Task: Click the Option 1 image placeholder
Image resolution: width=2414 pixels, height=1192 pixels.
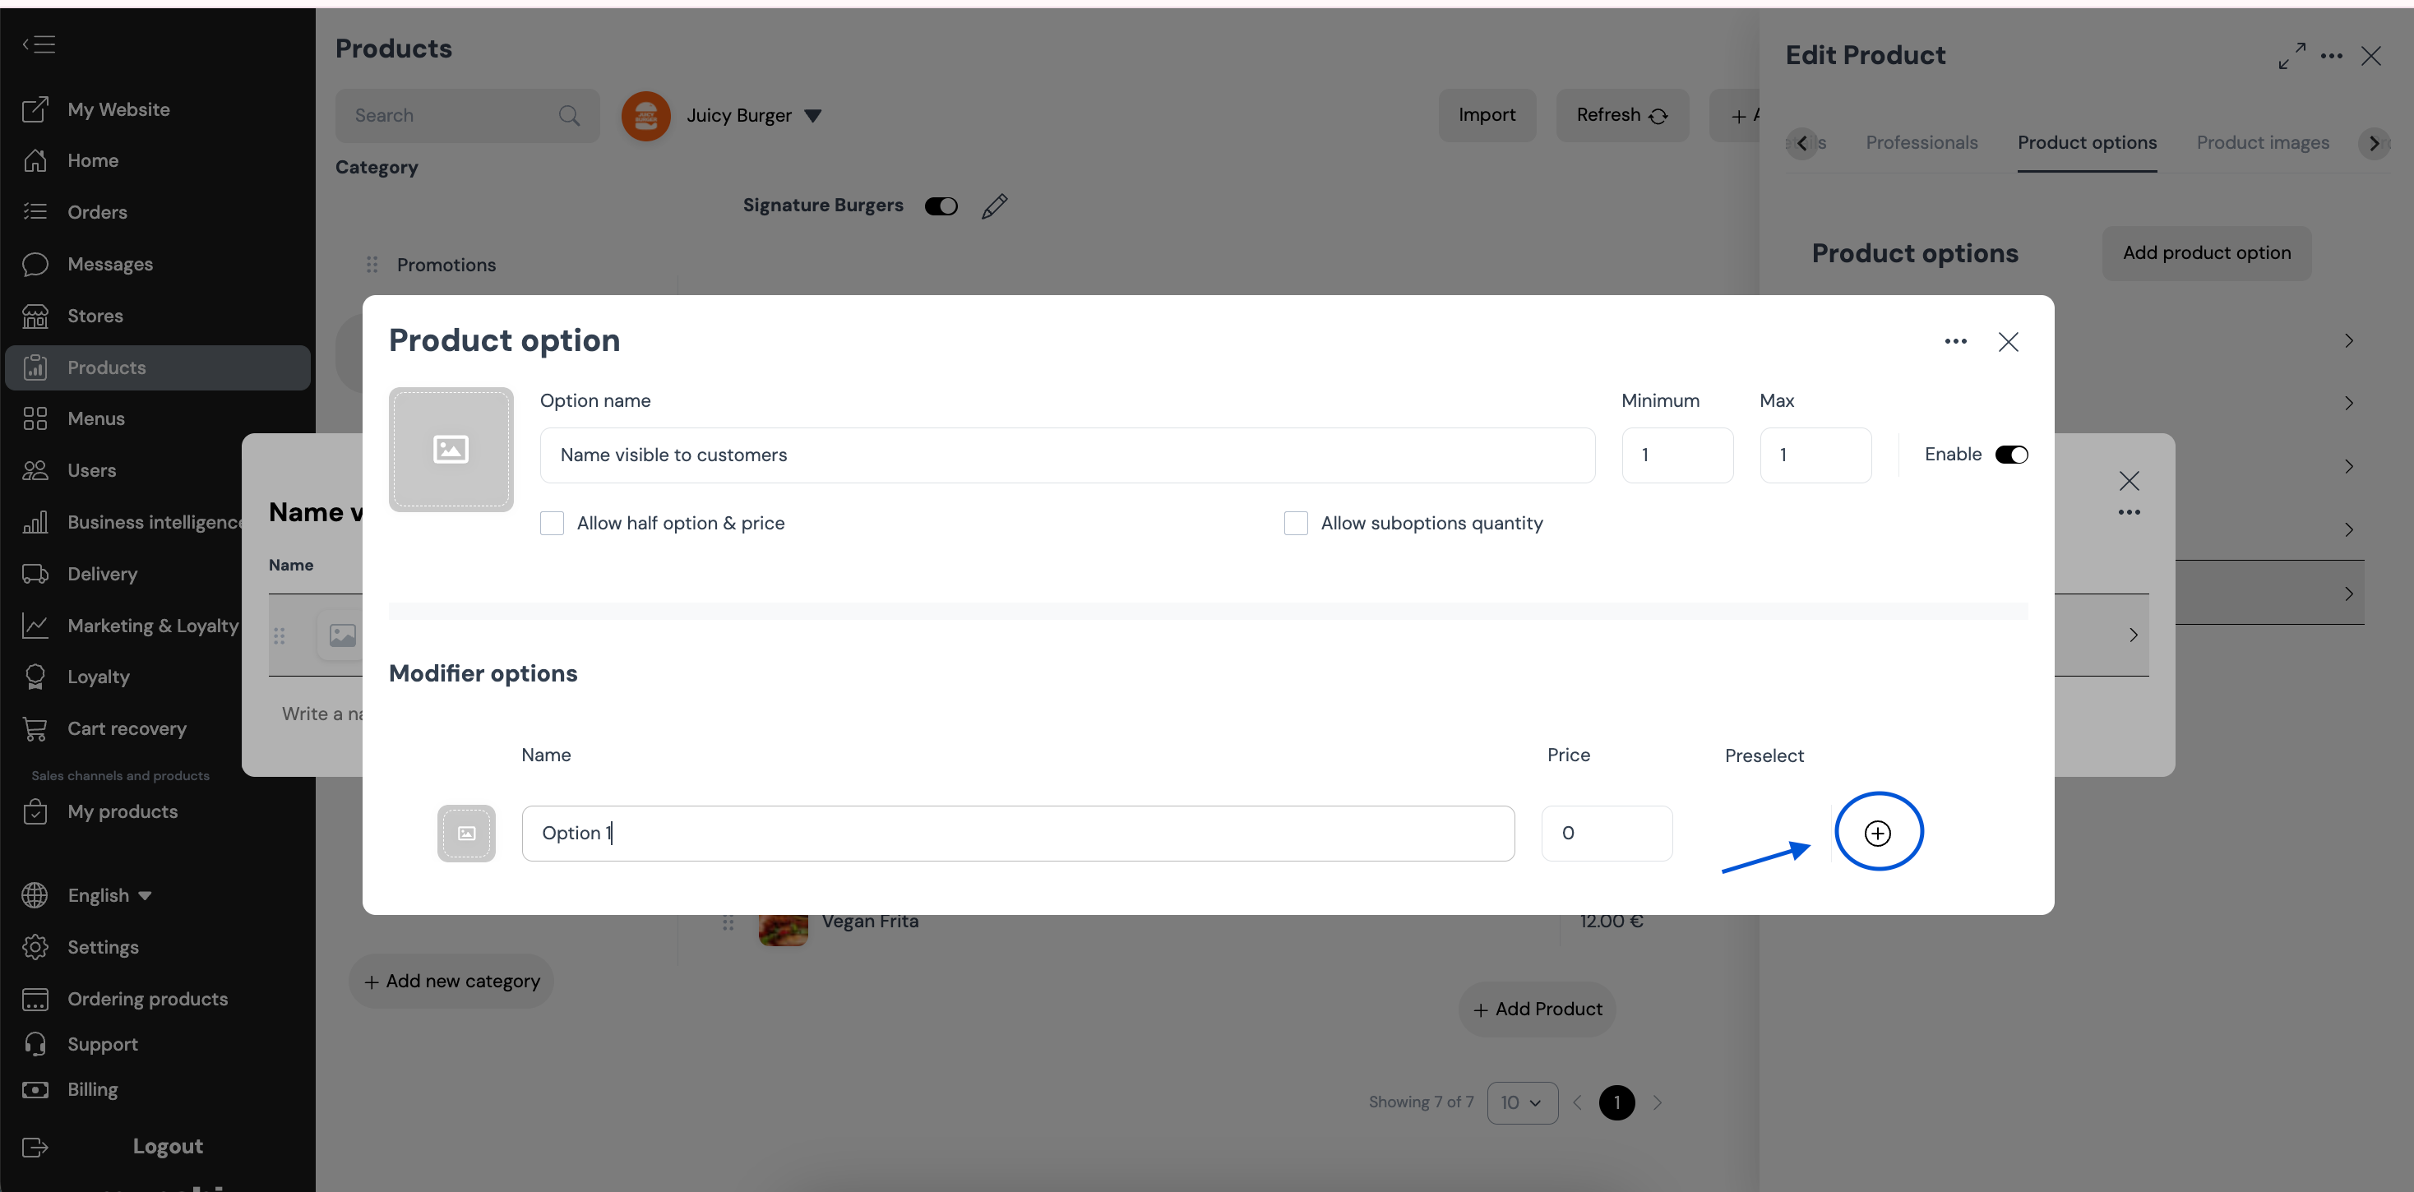Action: [x=467, y=833]
